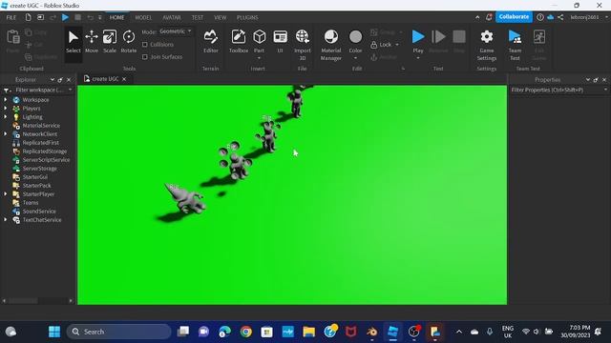The width and height of the screenshot is (611, 343).
Task: Open the Part dropdown arrow
Action: (259, 58)
